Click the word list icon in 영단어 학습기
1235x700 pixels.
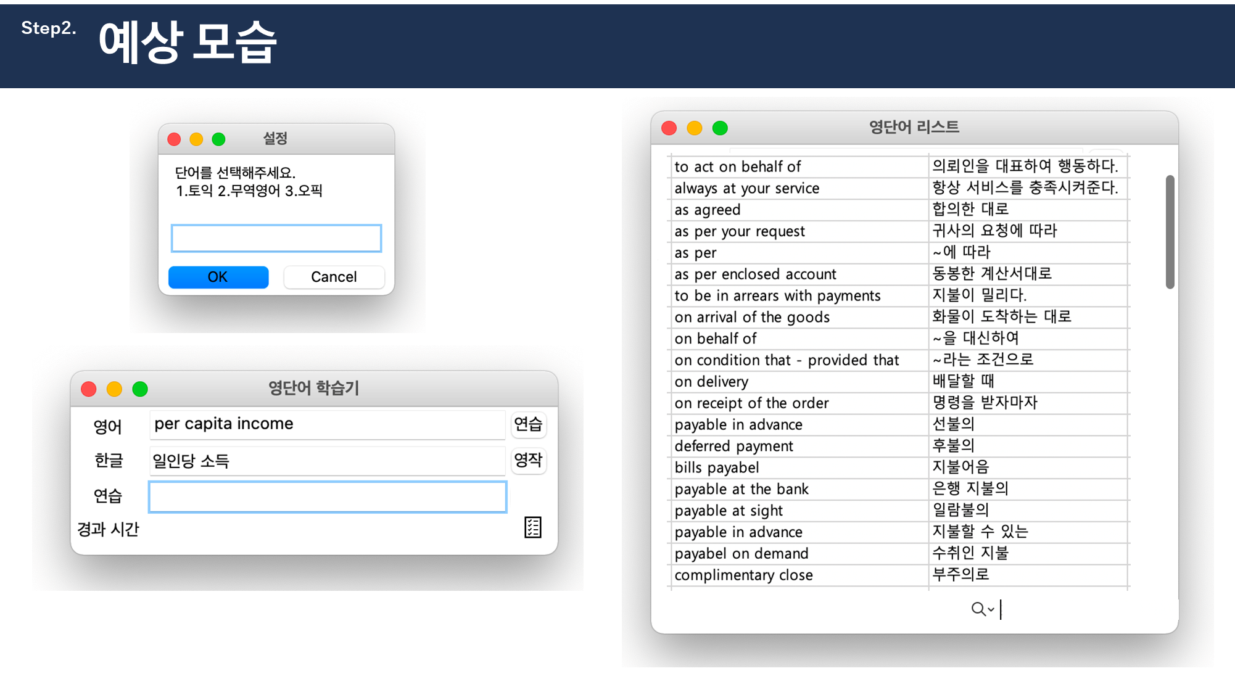[x=532, y=527]
